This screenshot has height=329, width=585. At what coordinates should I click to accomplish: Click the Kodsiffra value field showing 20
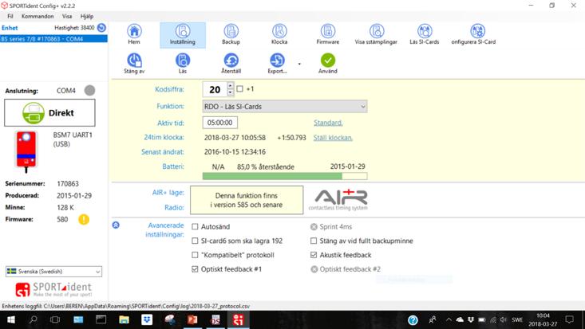coord(215,89)
